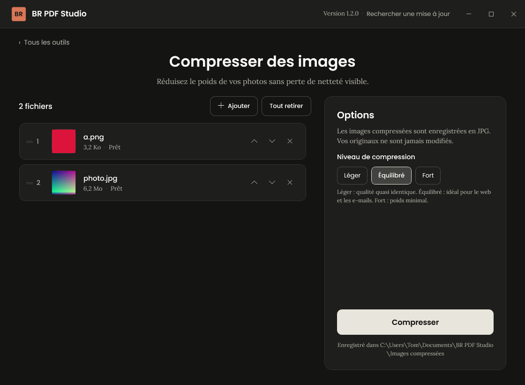Click the 6,2 Mo size label

point(93,188)
